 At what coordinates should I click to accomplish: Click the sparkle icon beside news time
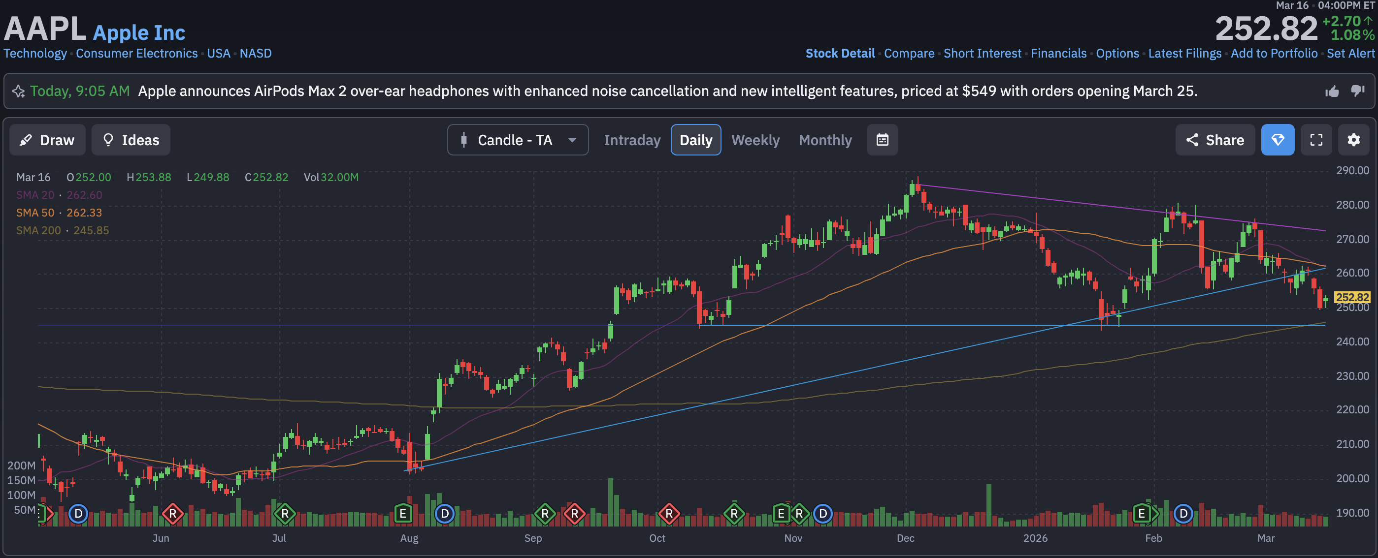pyautogui.click(x=19, y=92)
